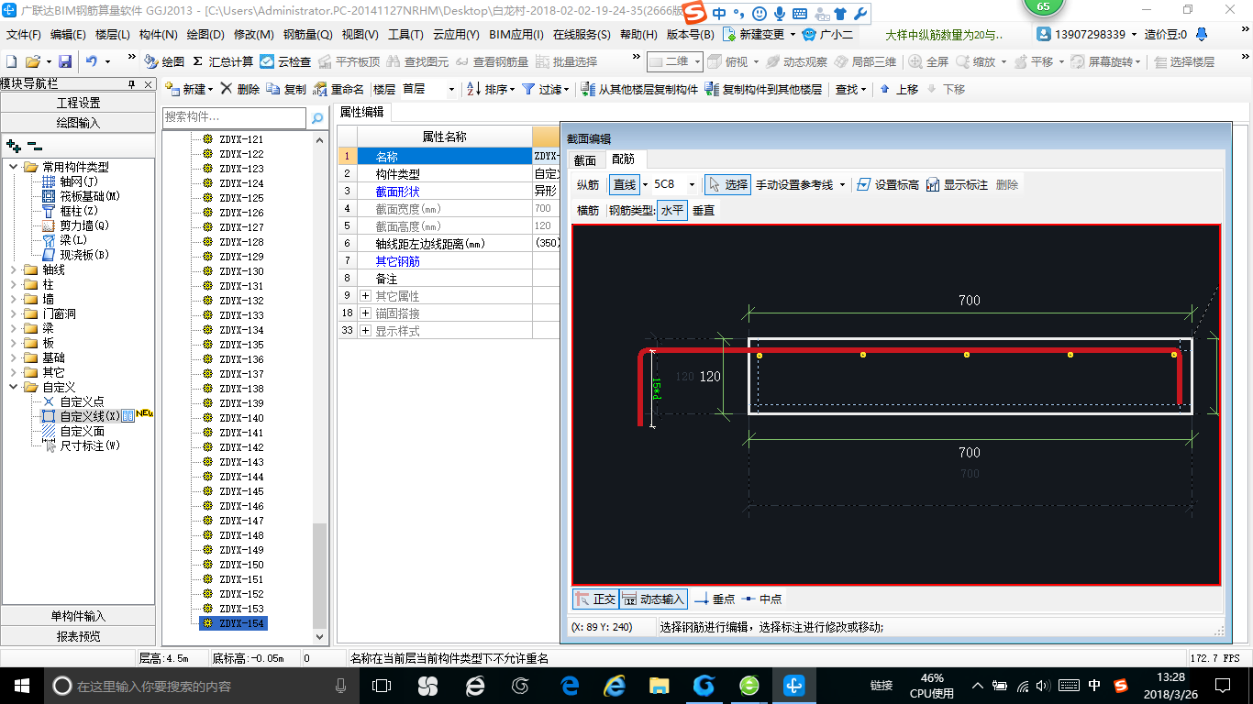Select 轴网(J) in the tree
The height and width of the screenshot is (704, 1253).
pyautogui.click(x=81, y=181)
